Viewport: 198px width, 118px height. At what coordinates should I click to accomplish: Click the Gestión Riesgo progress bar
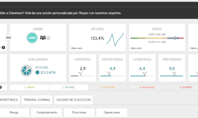[x=112, y=76]
